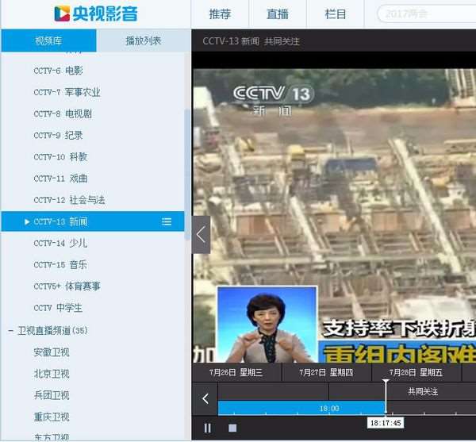Click the channel list scrollbar
The width and height of the screenshot is (476, 442).
[x=187, y=175]
